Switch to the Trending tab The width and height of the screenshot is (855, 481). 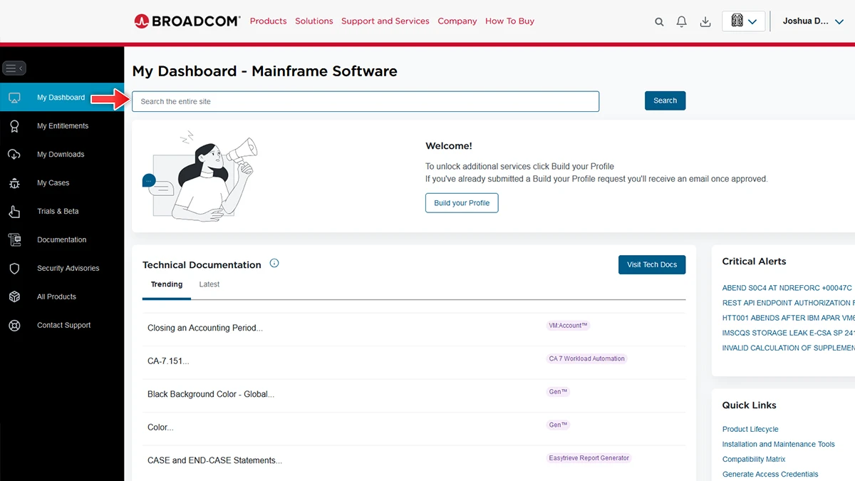pos(167,284)
